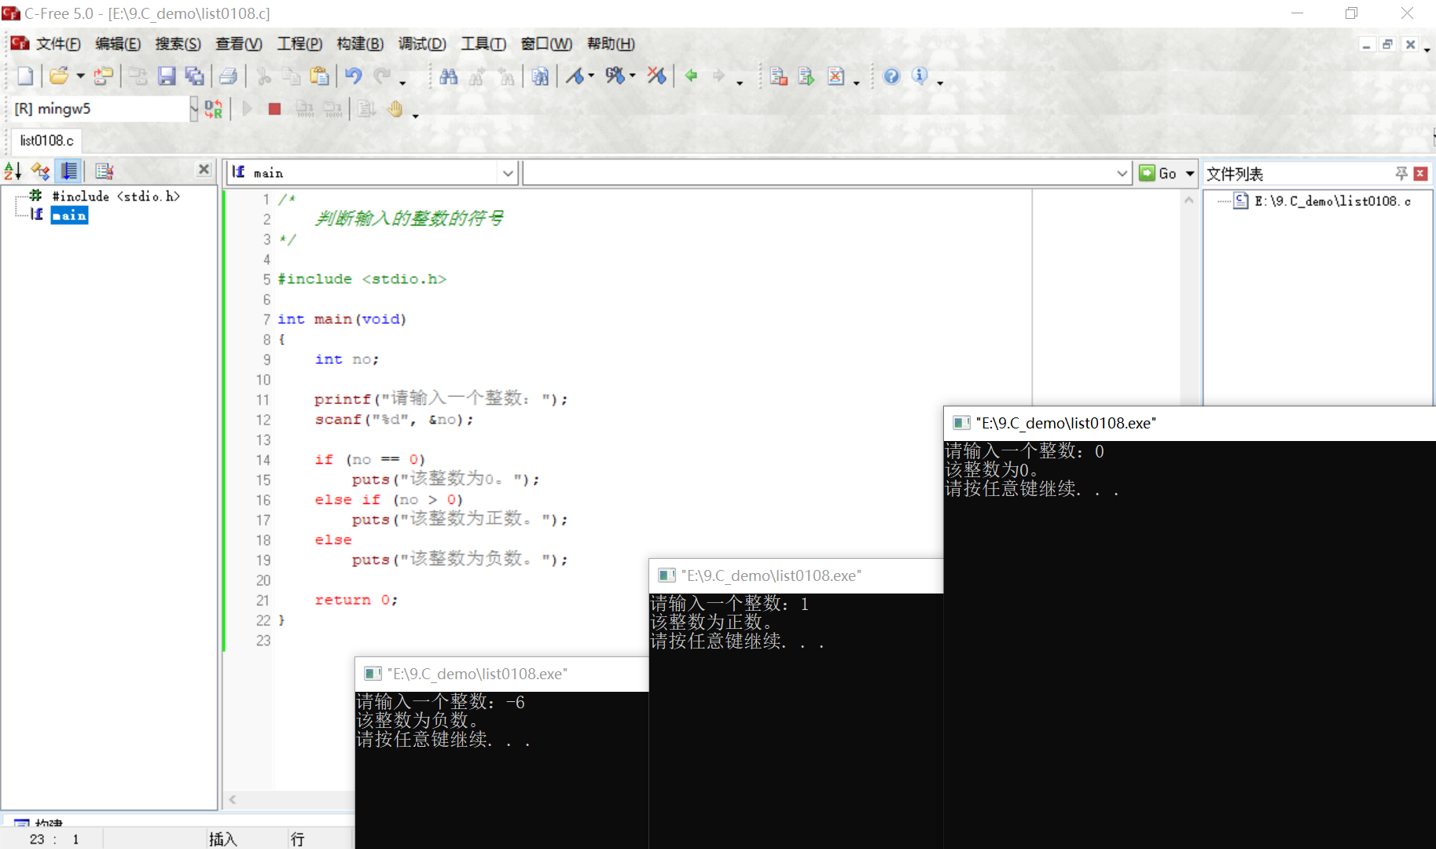Image resolution: width=1436 pixels, height=849 pixels.
Task: Click the console window title showing input 1
Action: 771,575
